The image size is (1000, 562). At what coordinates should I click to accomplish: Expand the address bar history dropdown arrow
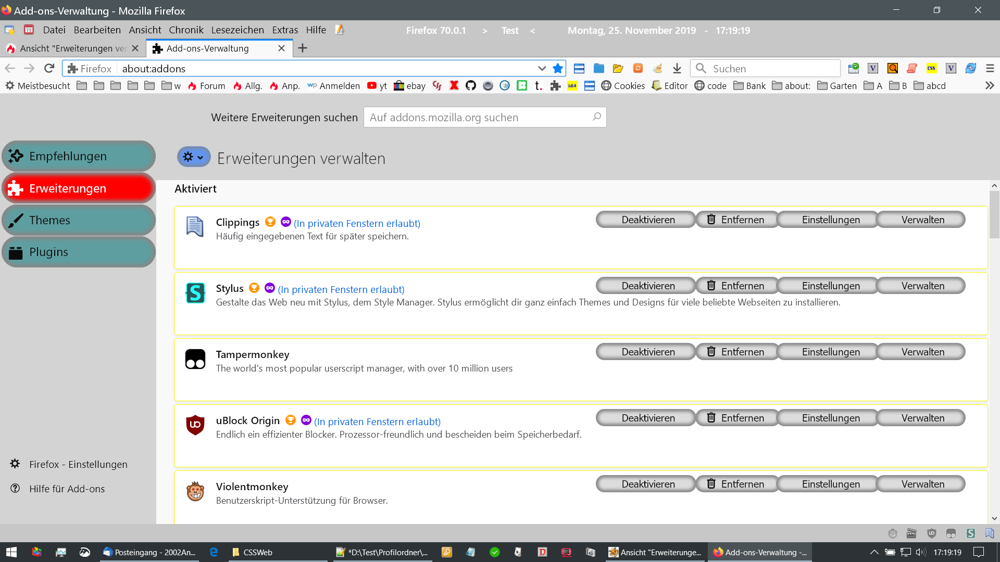click(542, 68)
